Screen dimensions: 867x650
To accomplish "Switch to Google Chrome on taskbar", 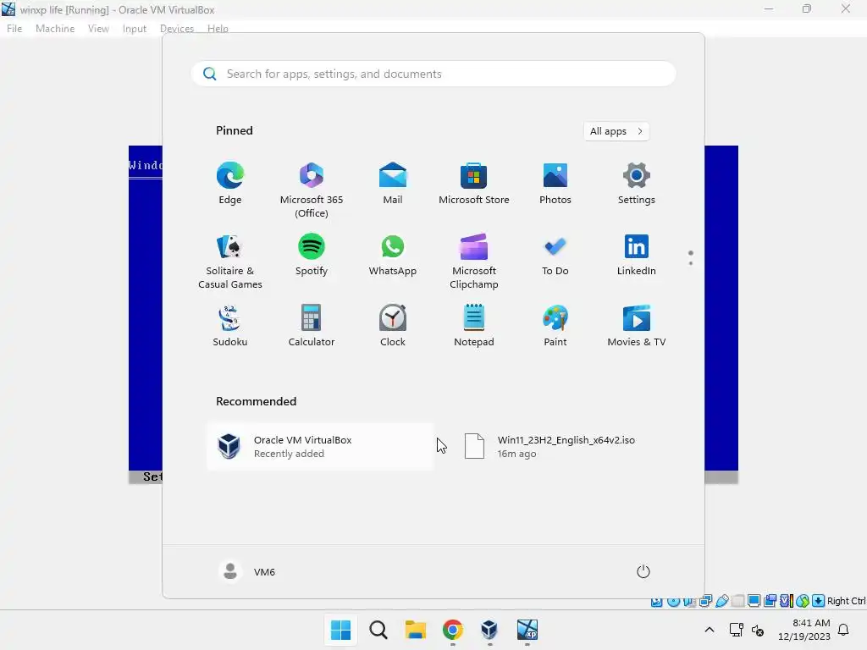I will 453,630.
